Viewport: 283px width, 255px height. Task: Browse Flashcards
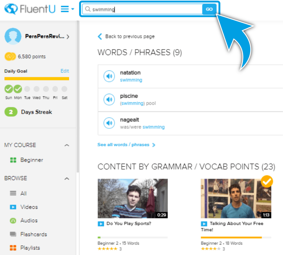tap(33, 234)
